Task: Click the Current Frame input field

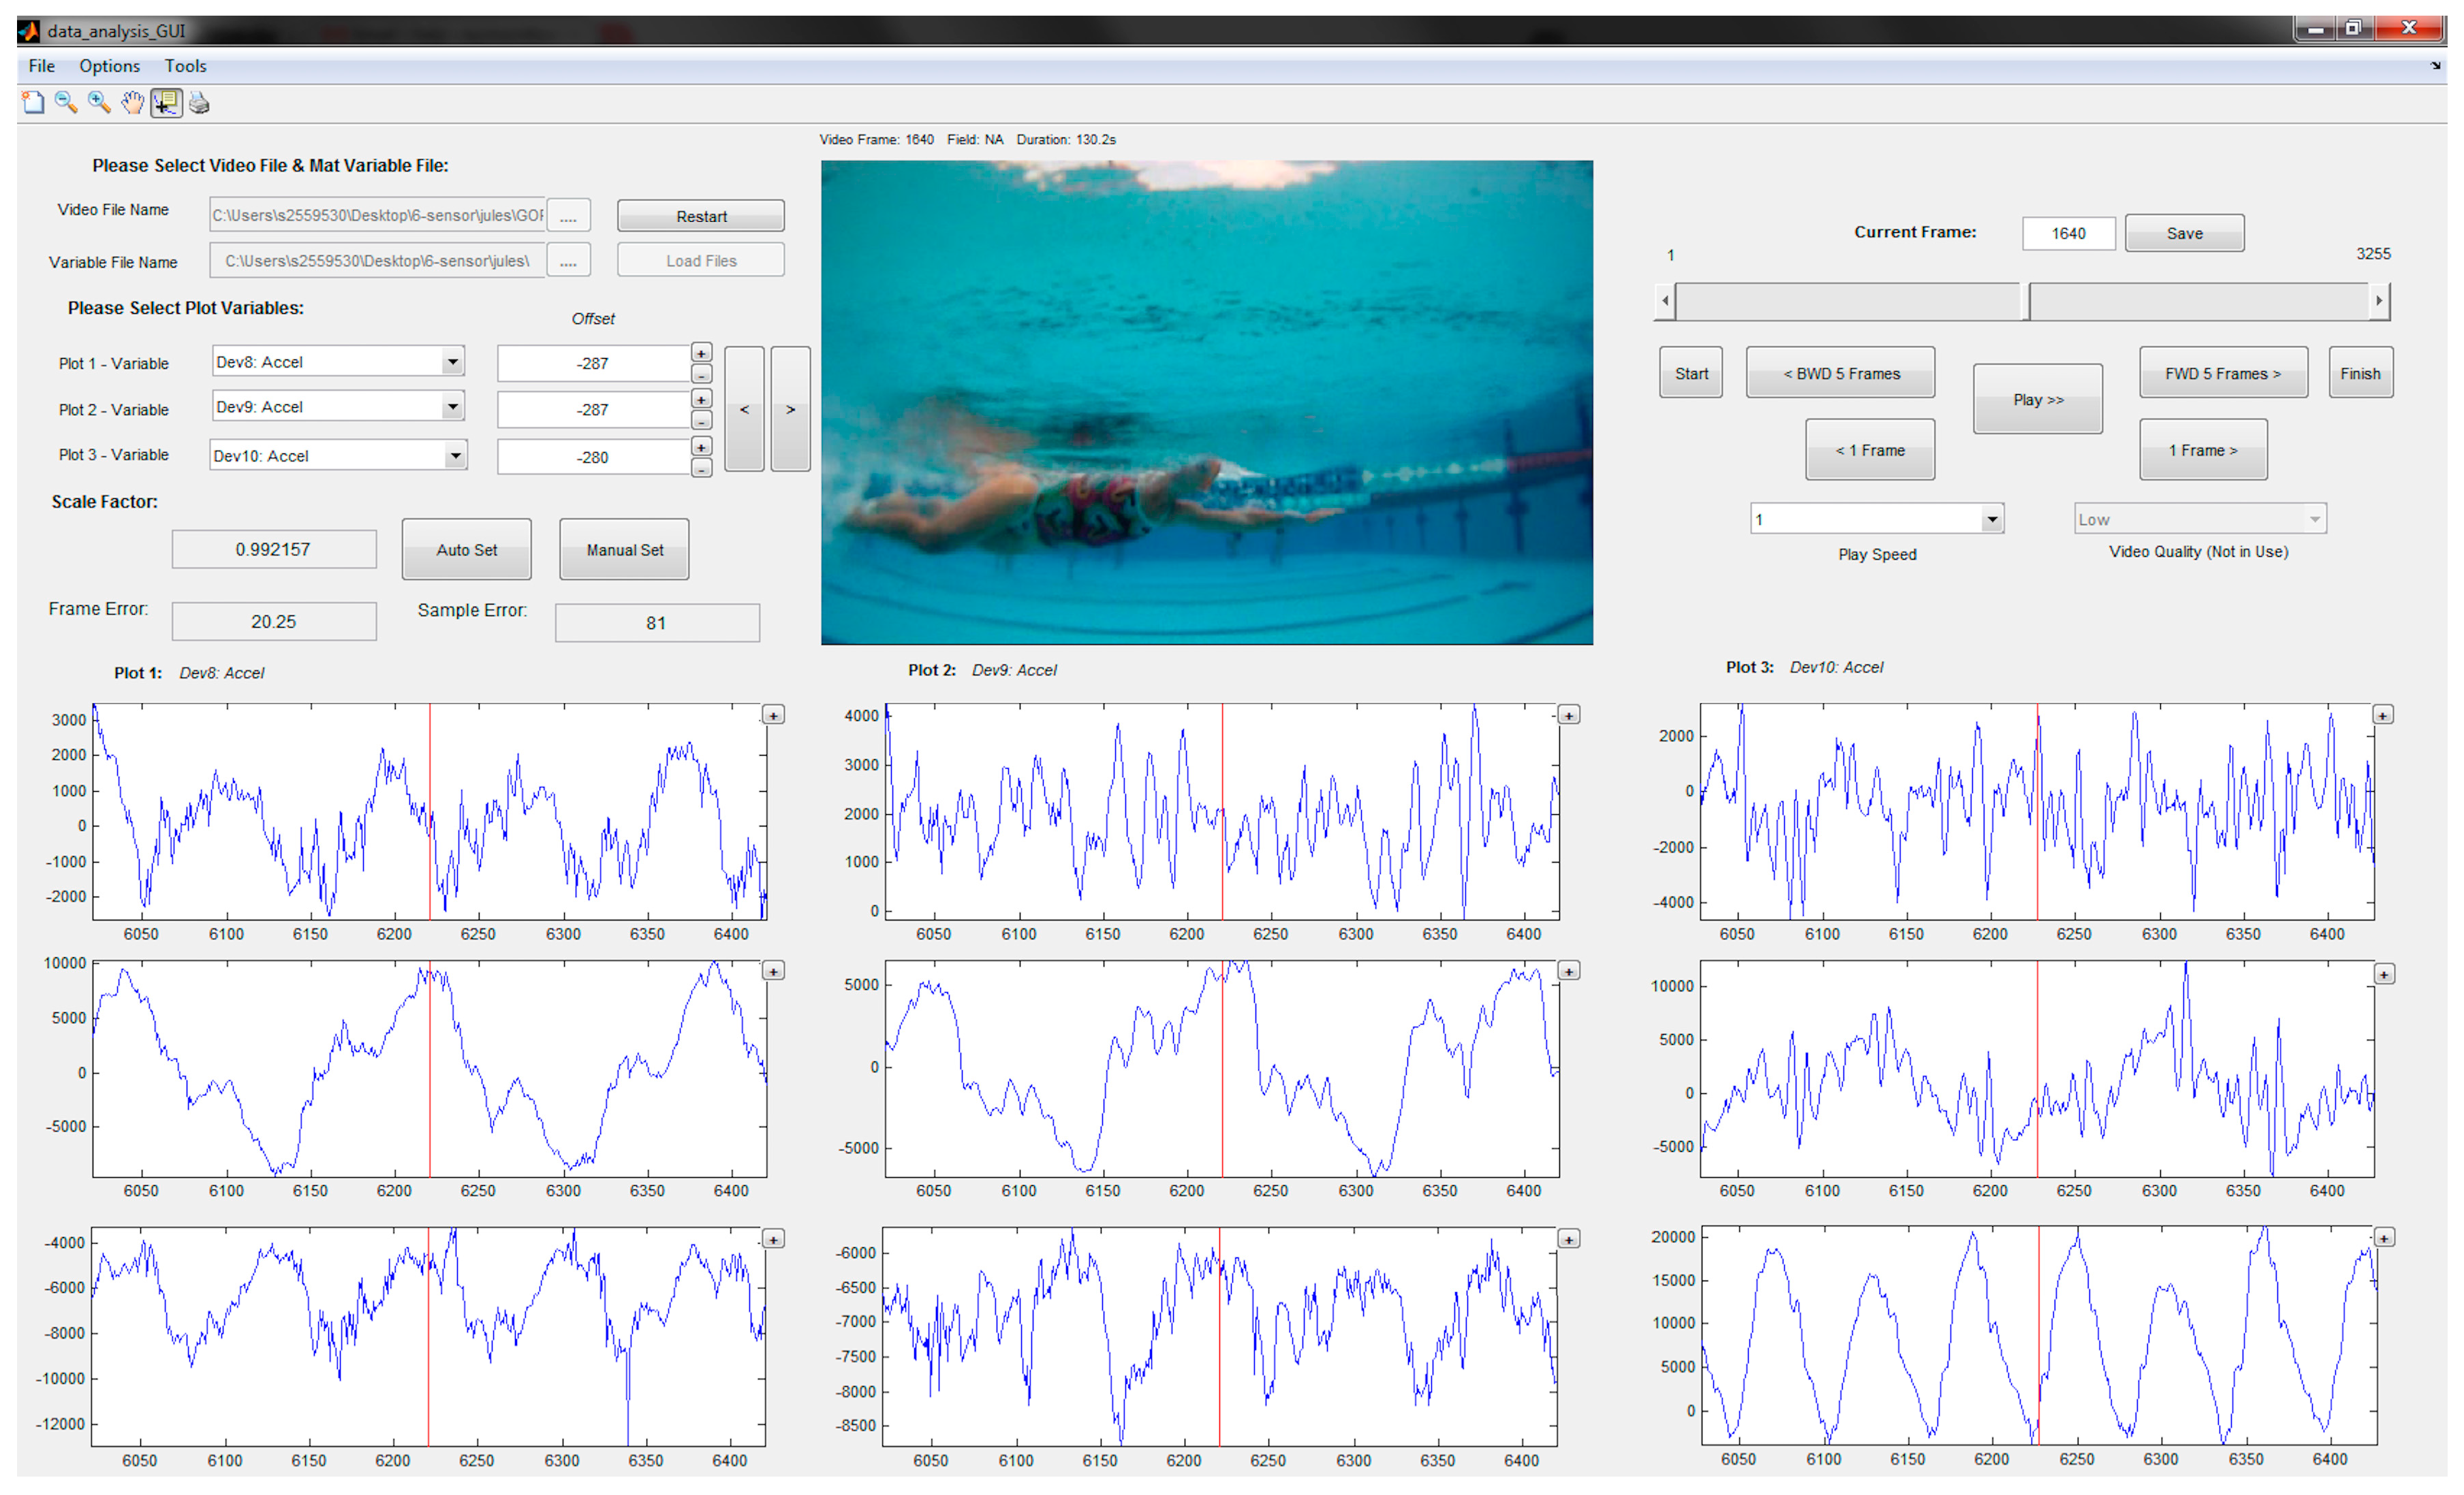Action: click(x=2068, y=234)
